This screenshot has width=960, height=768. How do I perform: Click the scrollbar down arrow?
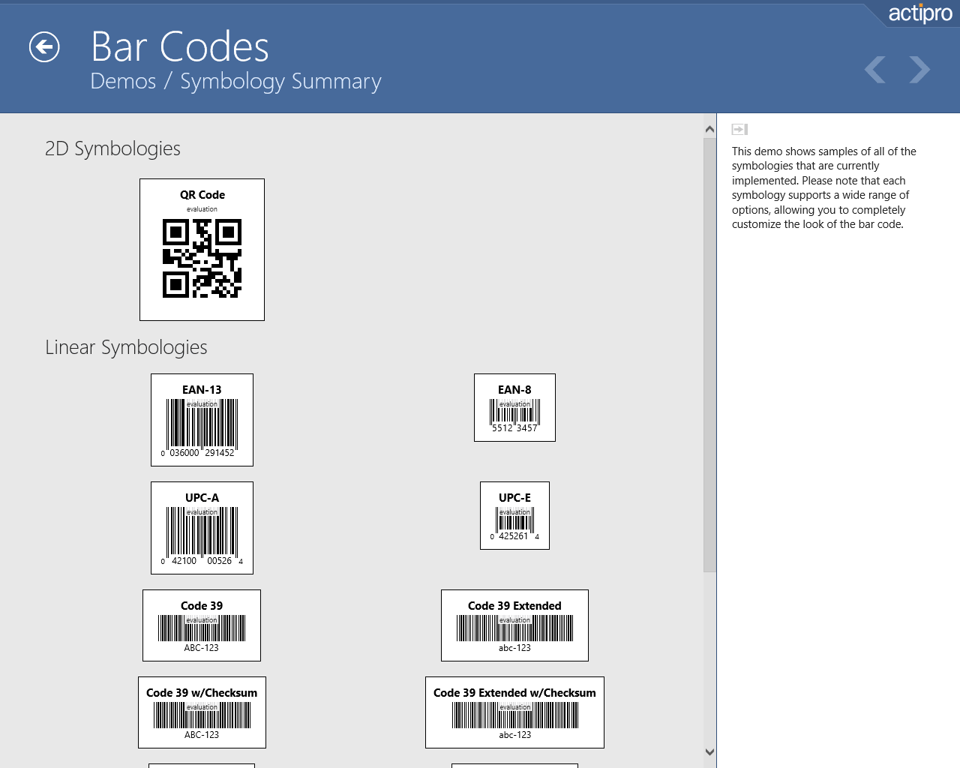coord(709,752)
